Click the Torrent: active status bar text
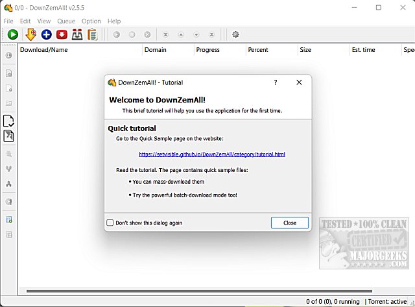Screen dimensions: 415x307 pos(387,302)
